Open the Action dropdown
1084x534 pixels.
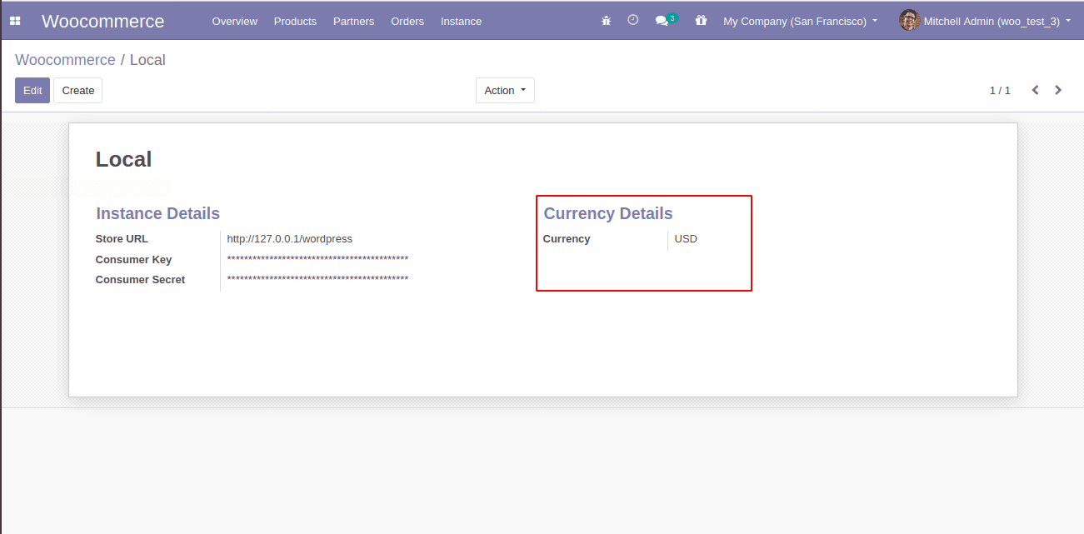coord(505,91)
